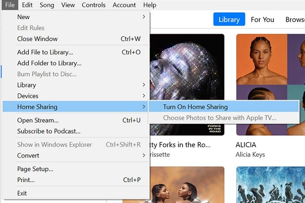Choose Close Window menu entry
The height and width of the screenshot is (203, 305).
[76, 39]
